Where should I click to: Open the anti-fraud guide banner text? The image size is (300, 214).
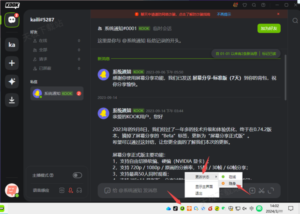[175, 14]
